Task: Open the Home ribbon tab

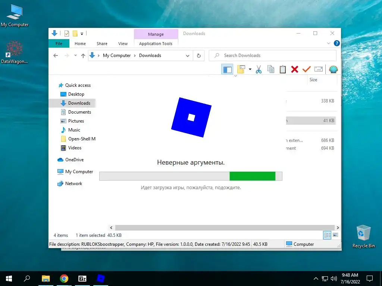Action: click(x=80, y=44)
